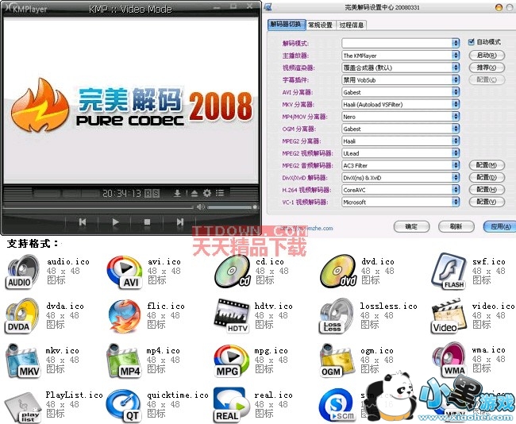
Task: Select the REAL media icon
Action: tap(231, 405)
